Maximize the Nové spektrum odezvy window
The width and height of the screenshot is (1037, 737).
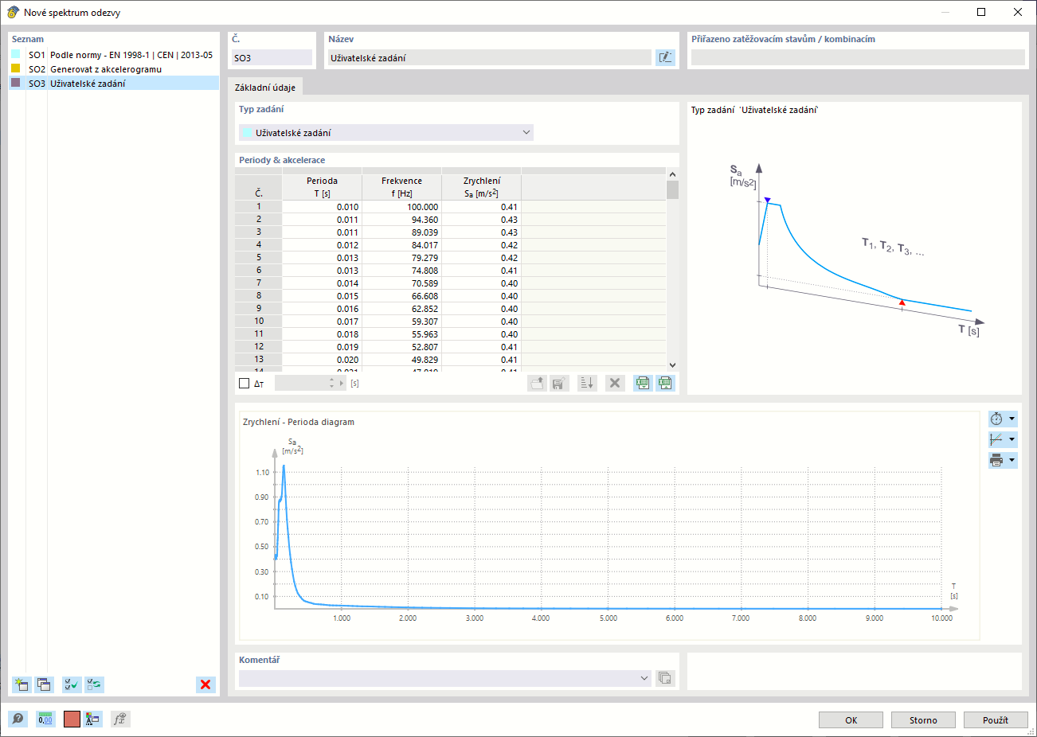(981, 12)
